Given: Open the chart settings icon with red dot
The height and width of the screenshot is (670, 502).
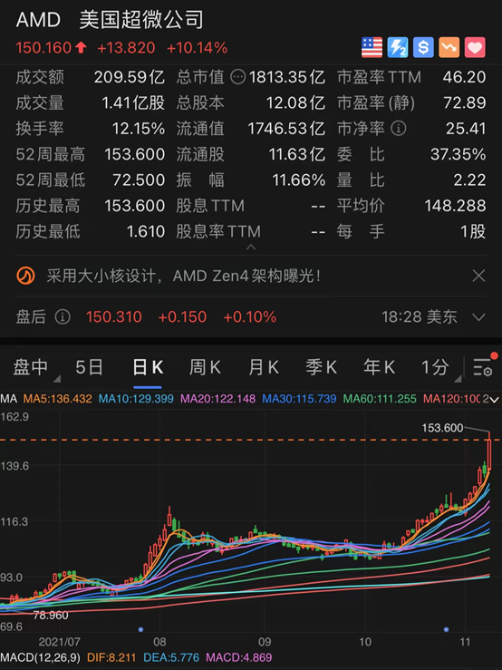Looking at the screenshot, I should pyautogui.click(x=484, y=366).
